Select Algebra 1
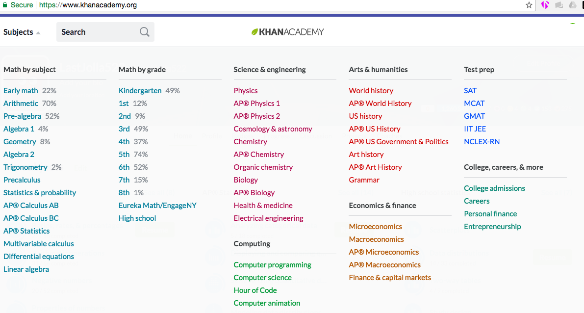Screen dimensions: 584x313 click(19, 129)
